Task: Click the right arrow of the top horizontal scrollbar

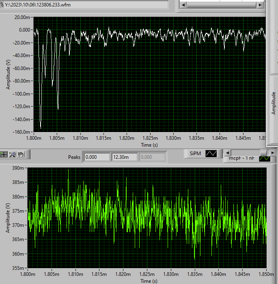Action: coord(260,5)
